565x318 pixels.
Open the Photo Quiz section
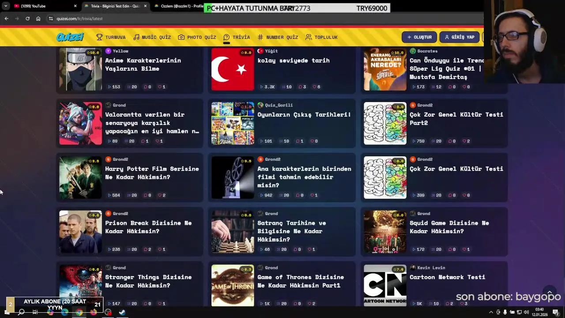click(197, 37)
